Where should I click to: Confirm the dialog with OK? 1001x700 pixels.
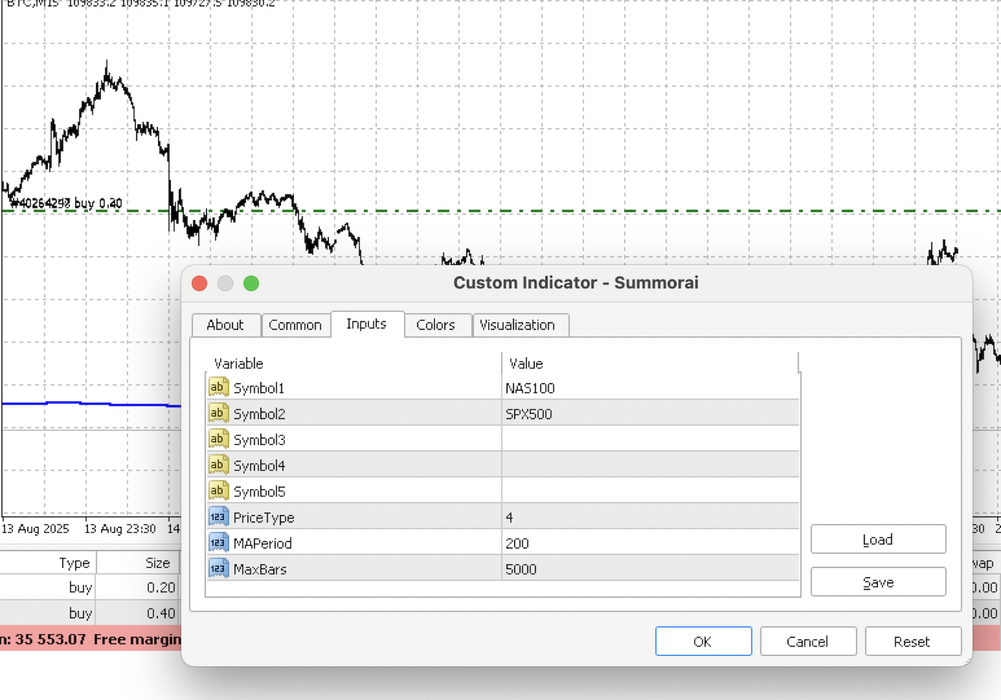point(704,641)
